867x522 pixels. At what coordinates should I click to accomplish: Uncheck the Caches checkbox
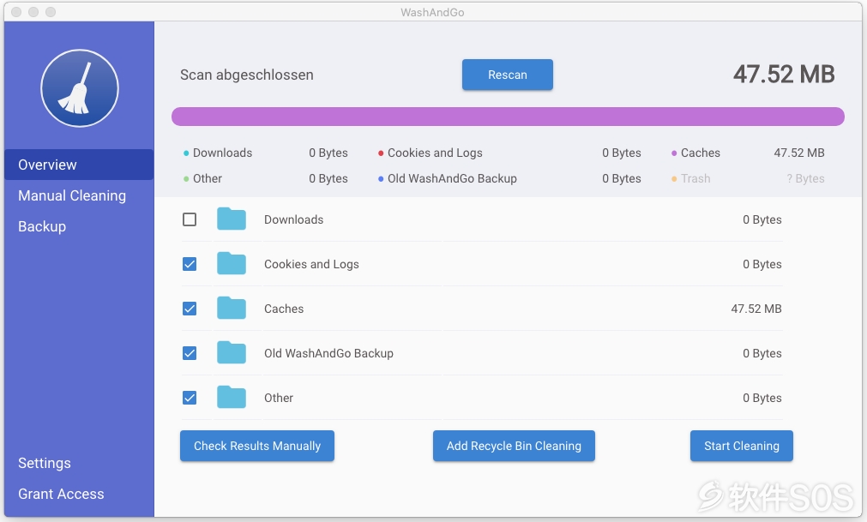point(190,309)
